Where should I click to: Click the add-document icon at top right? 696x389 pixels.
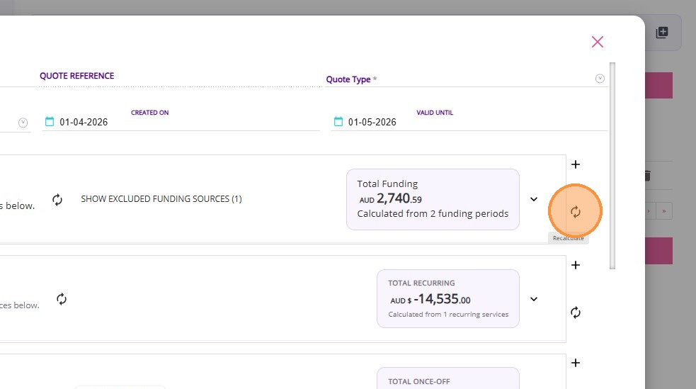tap(662, 33)
